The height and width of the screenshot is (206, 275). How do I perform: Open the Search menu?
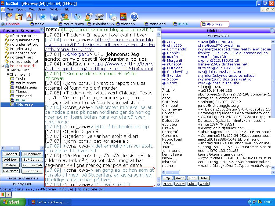click(43, 9)
